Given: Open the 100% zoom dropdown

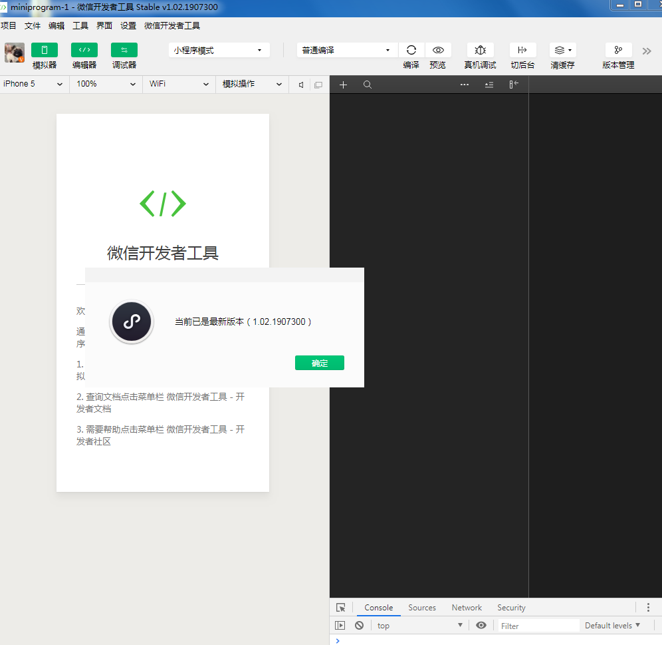Looking at the screenshot, I should [106, 84].
